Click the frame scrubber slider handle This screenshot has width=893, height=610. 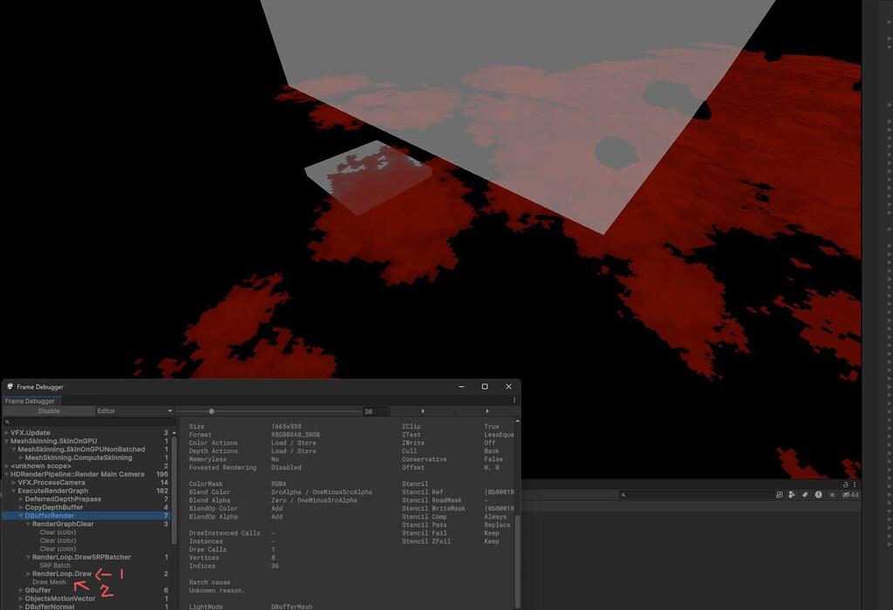point(212,410)
